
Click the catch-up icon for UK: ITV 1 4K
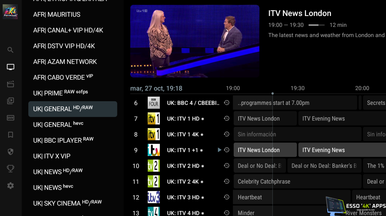pos(227,134)
